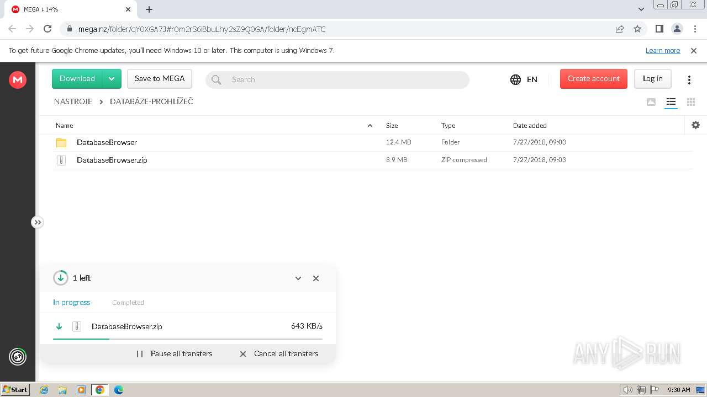Open the Windows Start menu
707x397 pixels.
15,389
